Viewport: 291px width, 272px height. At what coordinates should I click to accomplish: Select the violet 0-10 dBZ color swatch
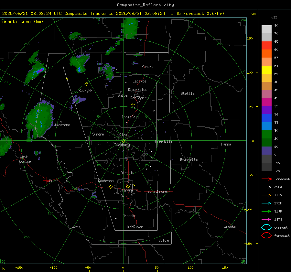tap(266, 151)
